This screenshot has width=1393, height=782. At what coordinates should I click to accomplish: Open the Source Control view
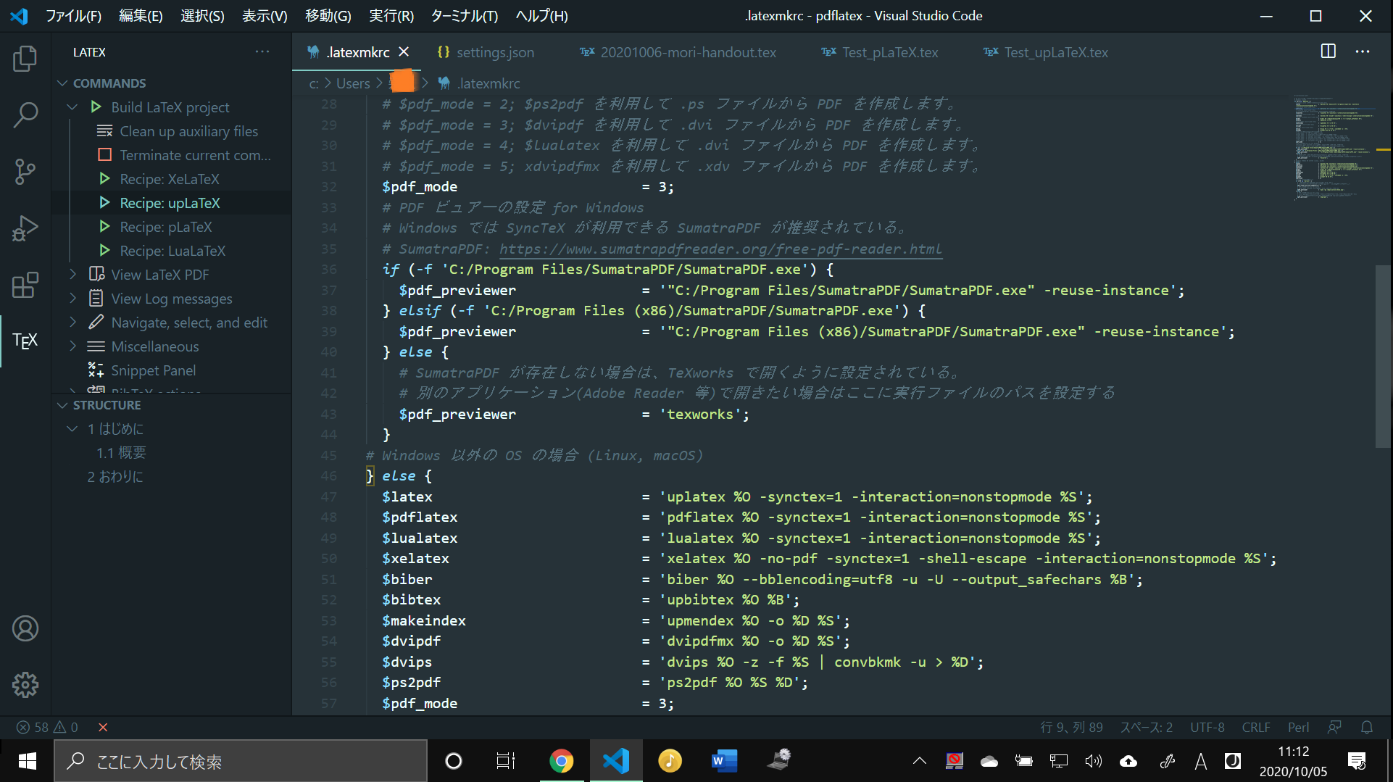click(25, 172)
